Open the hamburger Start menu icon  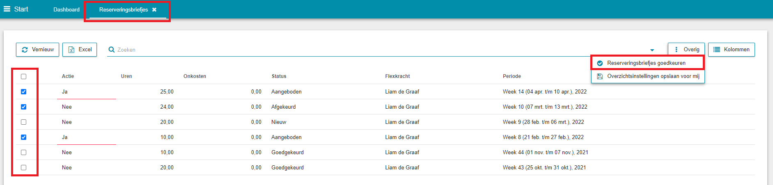7,9
